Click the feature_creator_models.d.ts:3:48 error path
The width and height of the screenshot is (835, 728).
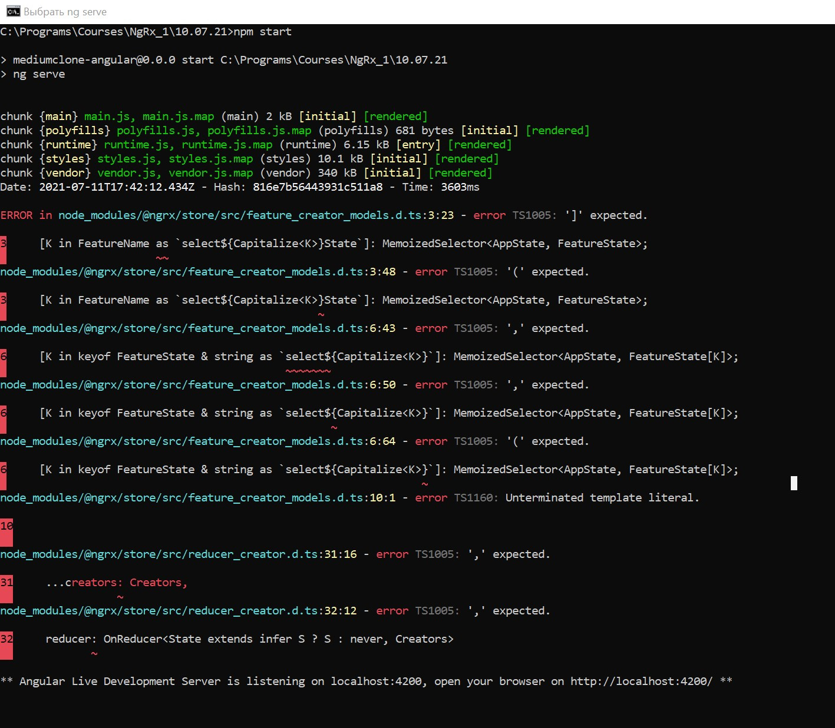[198, 272]
